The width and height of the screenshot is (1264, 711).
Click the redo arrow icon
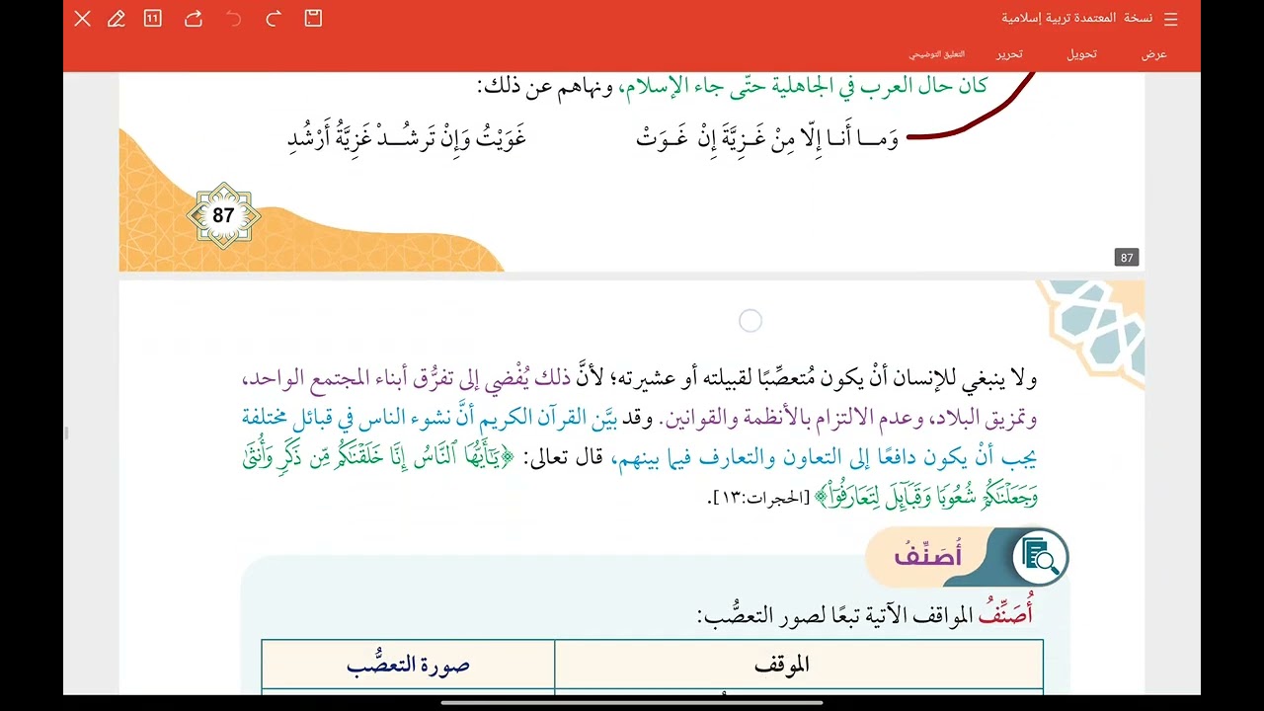pyautogui.click(x=274, y=18)
